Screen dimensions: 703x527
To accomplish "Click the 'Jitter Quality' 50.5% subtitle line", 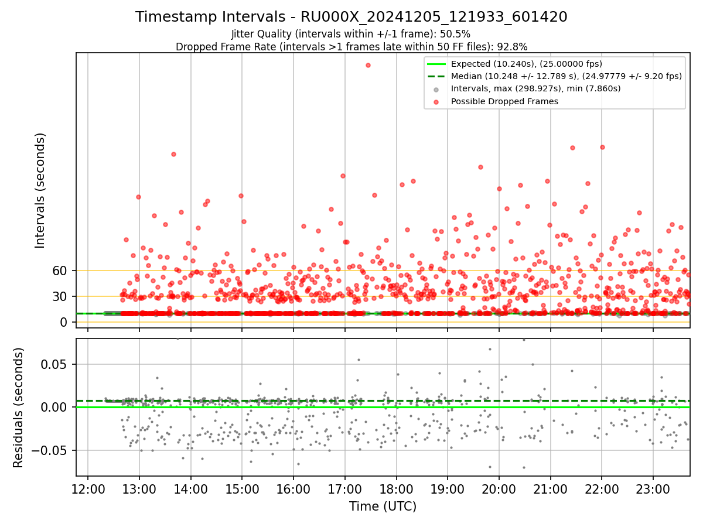I will tap(351, 34).
